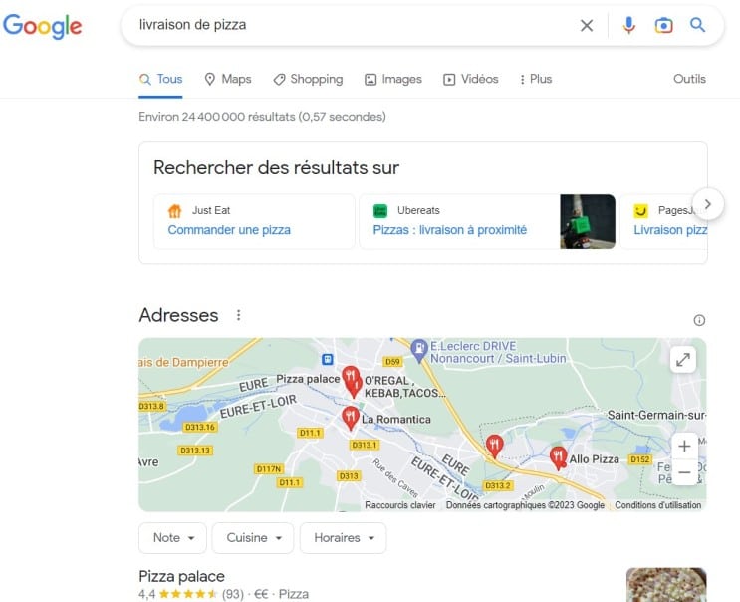The image size is (740, 602).
Task: Open 'Raccourcis clavier' on the map
Action: click(400, 505)
